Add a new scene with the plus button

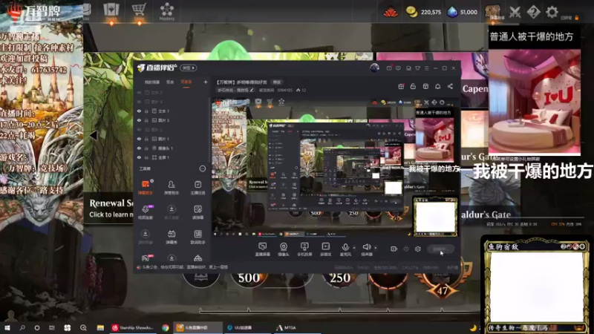pos(206,82)
